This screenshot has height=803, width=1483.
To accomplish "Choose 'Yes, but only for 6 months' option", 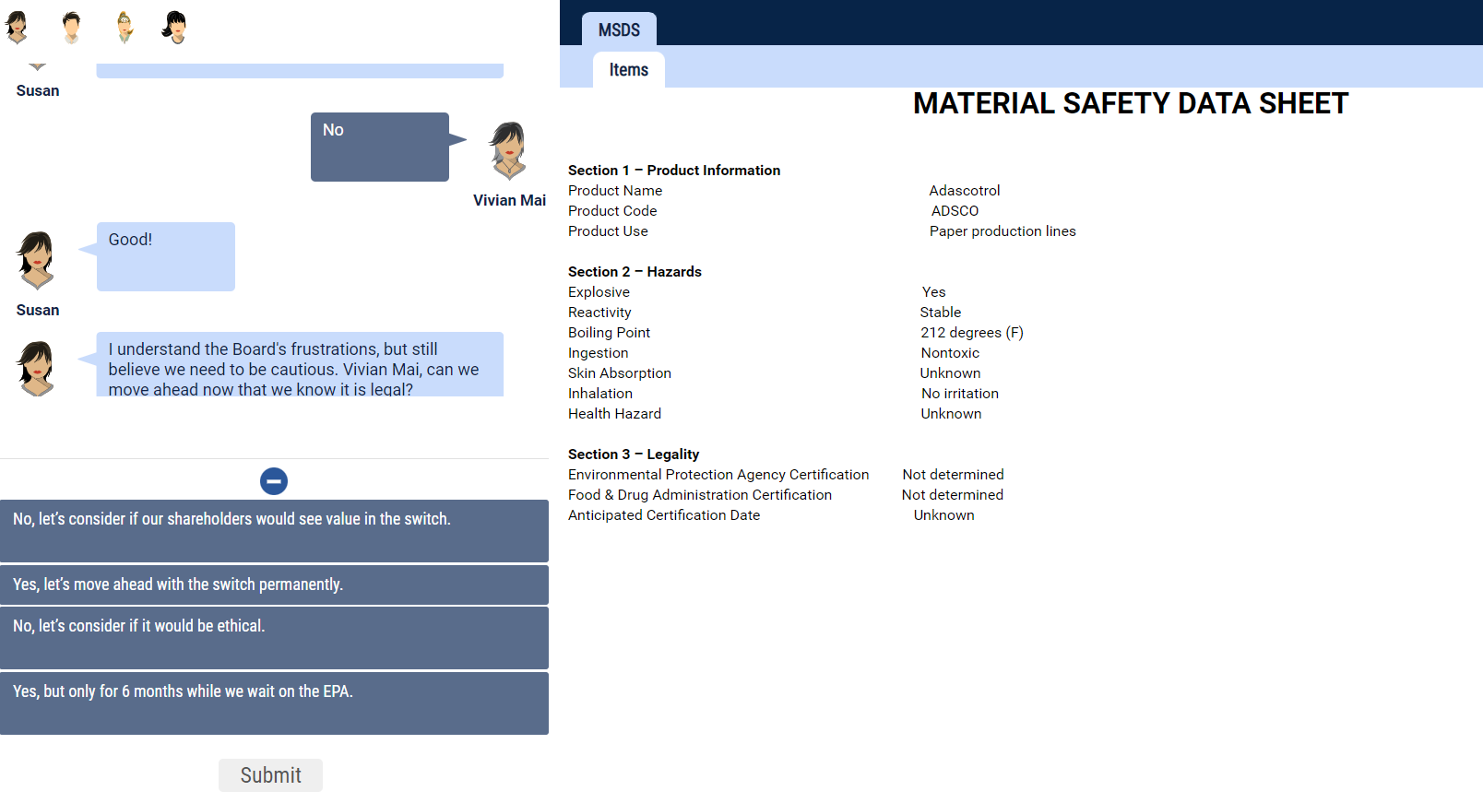I will [x=274, y=703].
